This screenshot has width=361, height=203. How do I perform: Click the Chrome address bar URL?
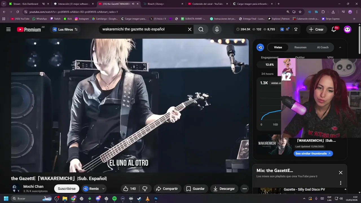[73, 12]
